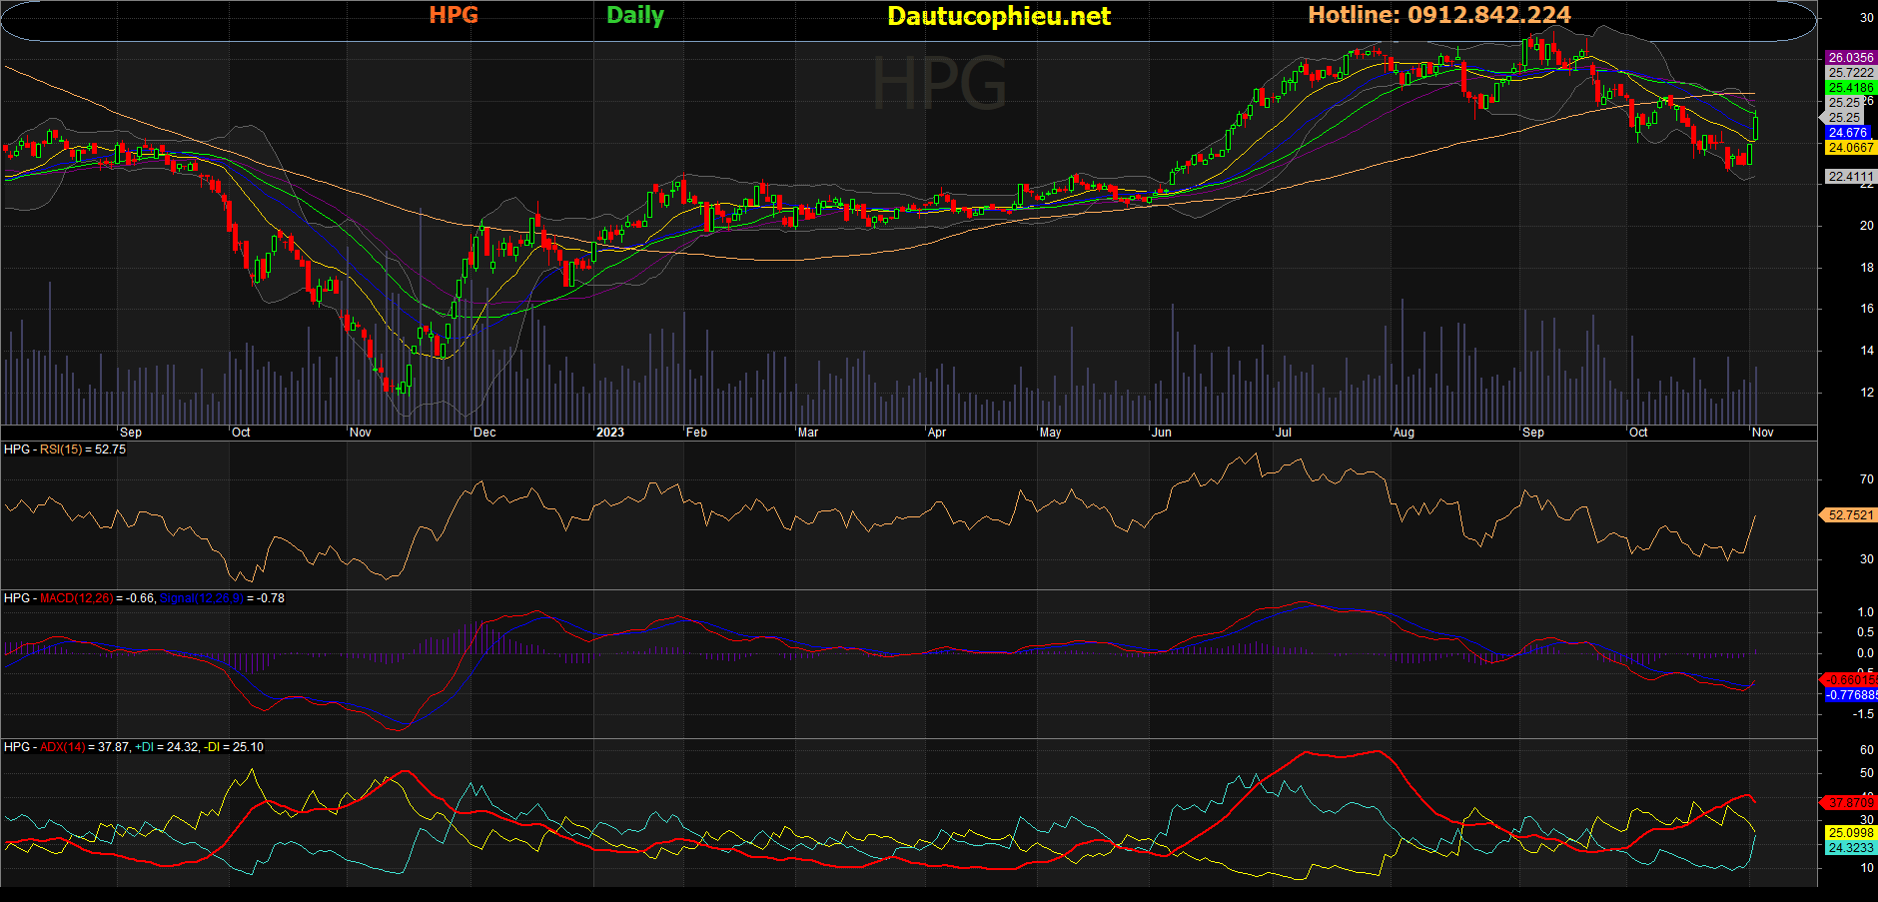Click the purple 26.0356 price tag
The image size is (1878, 902).
click(x=1850, y=58)
